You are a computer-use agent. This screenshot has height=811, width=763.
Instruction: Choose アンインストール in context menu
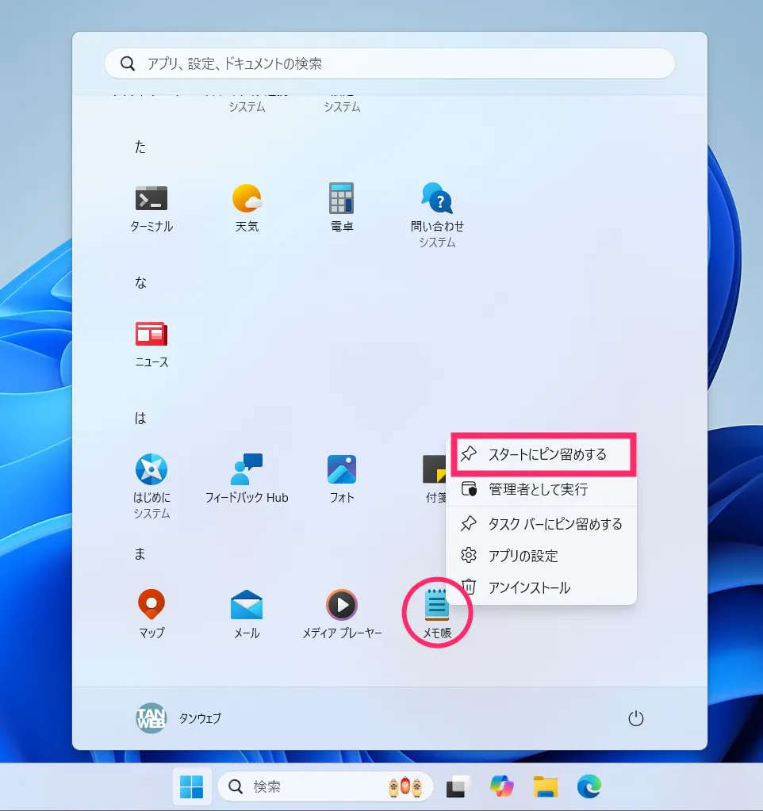541,587
